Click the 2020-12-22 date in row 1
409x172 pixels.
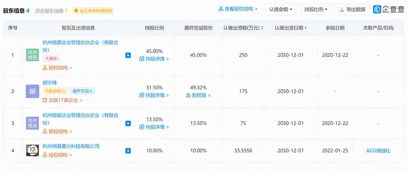pyautogui.click(x=335, y=55)
